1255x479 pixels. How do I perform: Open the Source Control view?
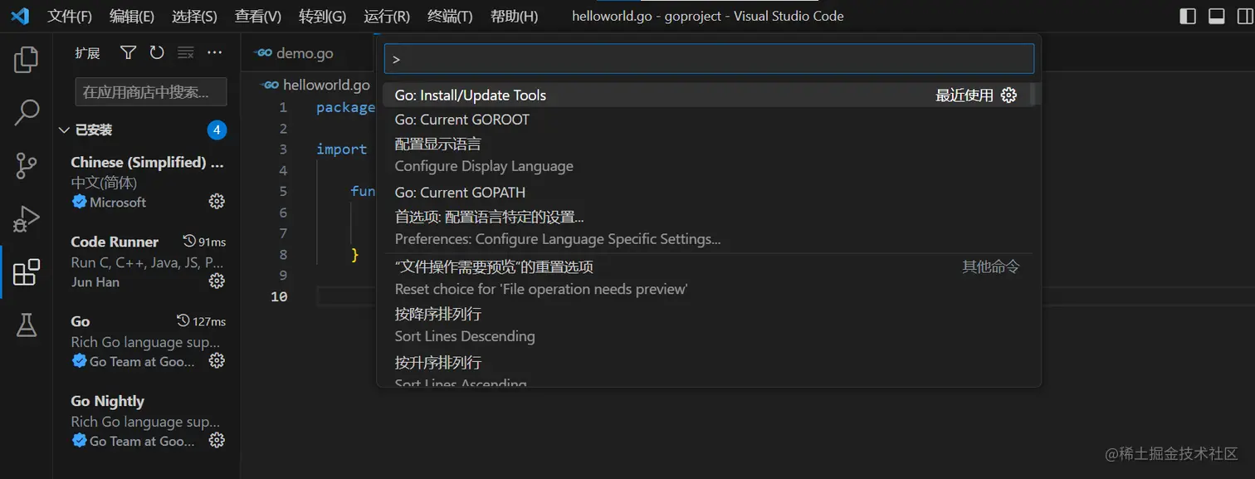(27, 165)
